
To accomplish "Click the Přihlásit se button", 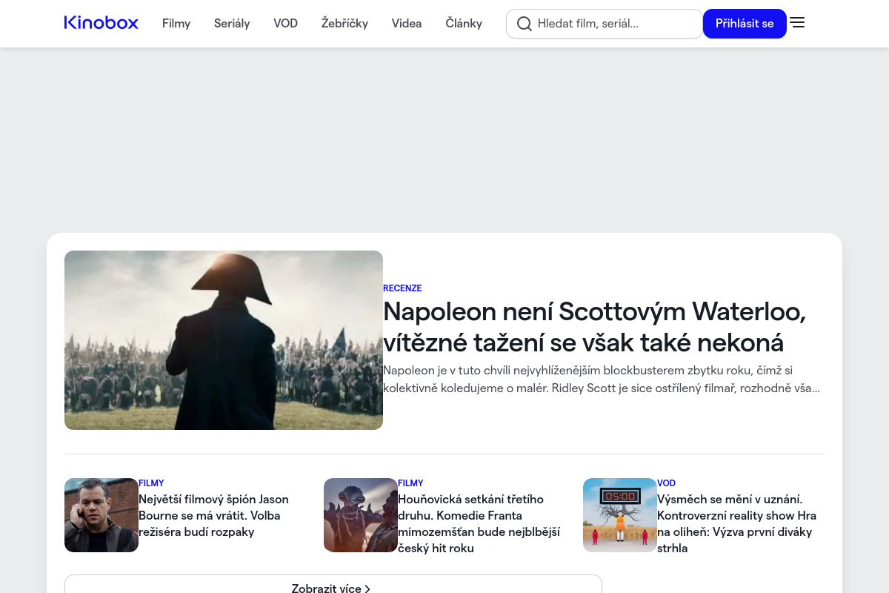I will pyautogui.click(x=745, y=24).
